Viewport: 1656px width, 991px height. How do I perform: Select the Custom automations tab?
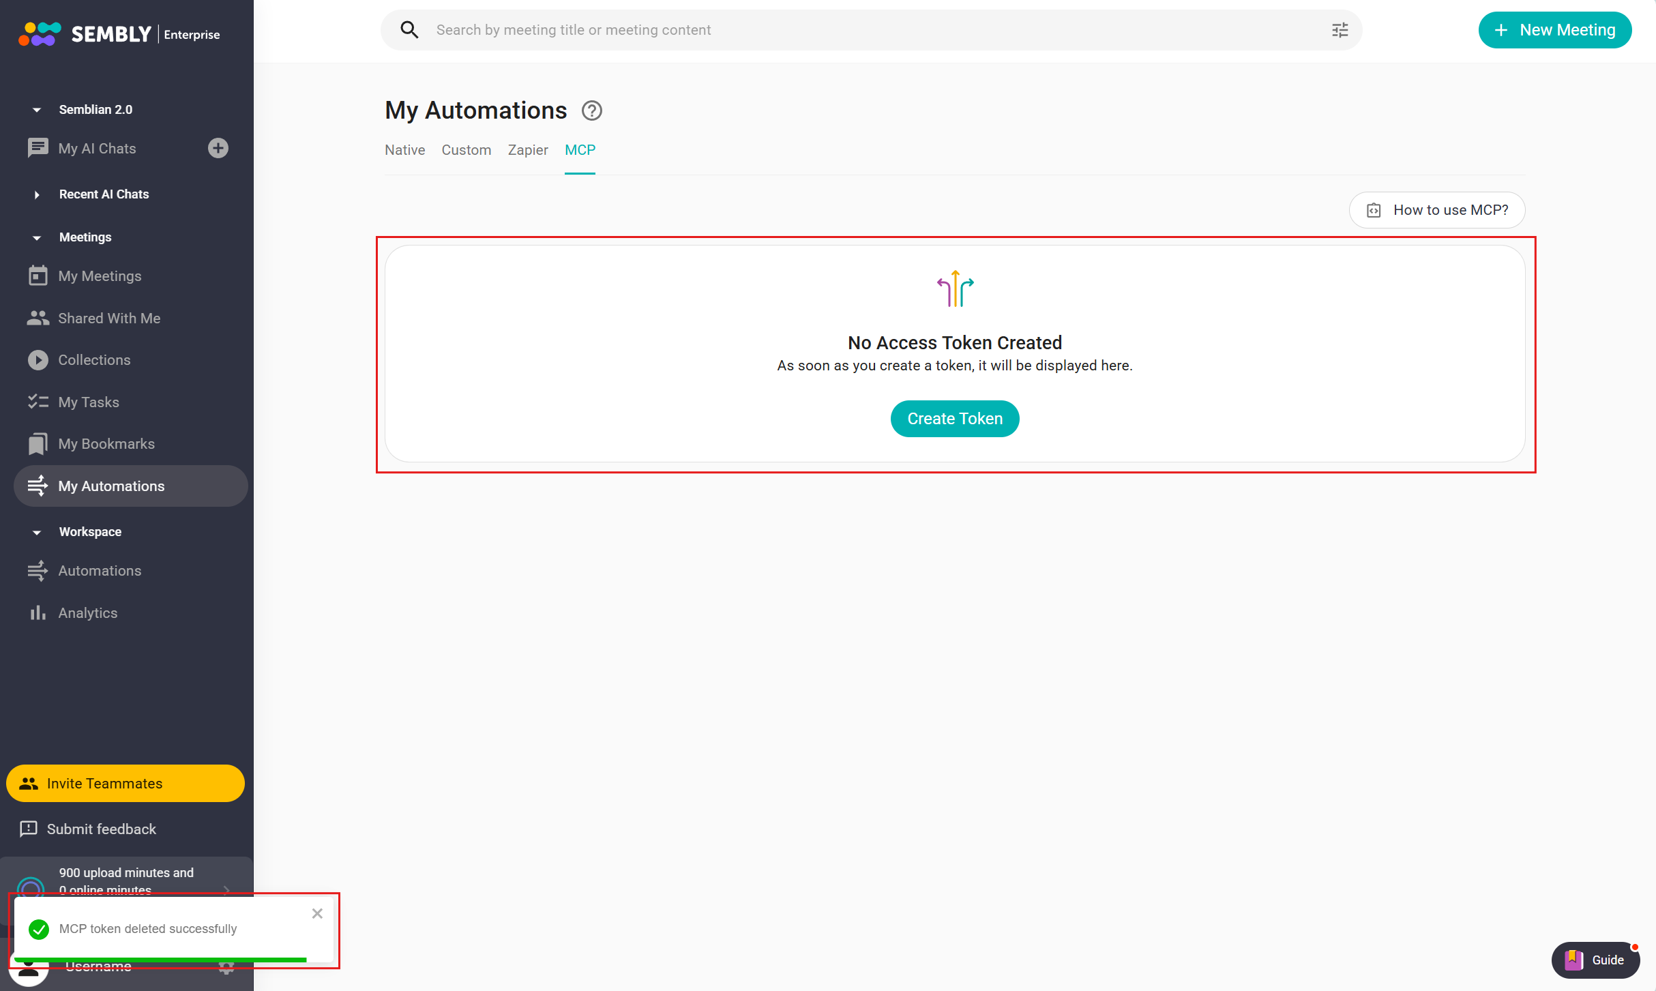pos(466,150)
